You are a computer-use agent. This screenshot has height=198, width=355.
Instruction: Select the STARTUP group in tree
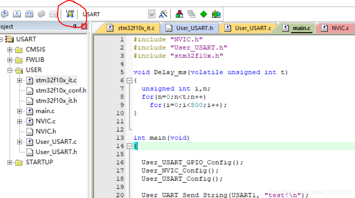[40, 162]
